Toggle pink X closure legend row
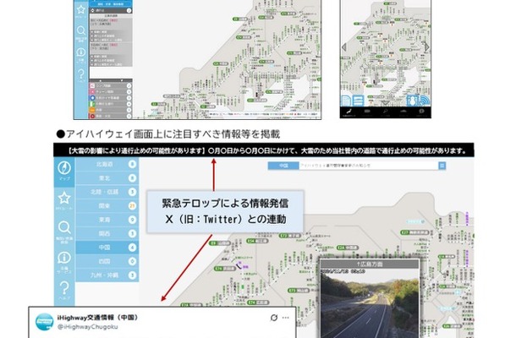Viewport: 516px width, 338px height. click(x=111, y=92)
